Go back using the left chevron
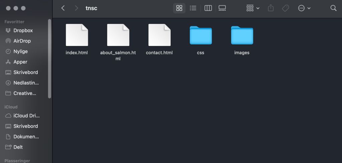This screenshot has width=342, height=163. point(63,8)
